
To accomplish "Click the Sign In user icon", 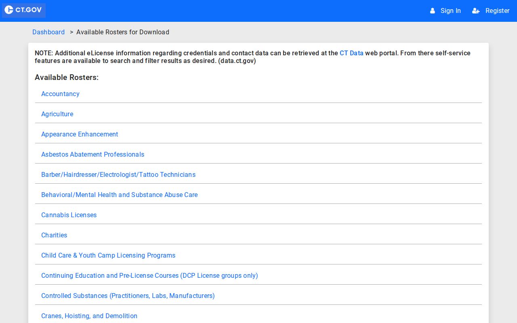I will [x=432, y=11].
